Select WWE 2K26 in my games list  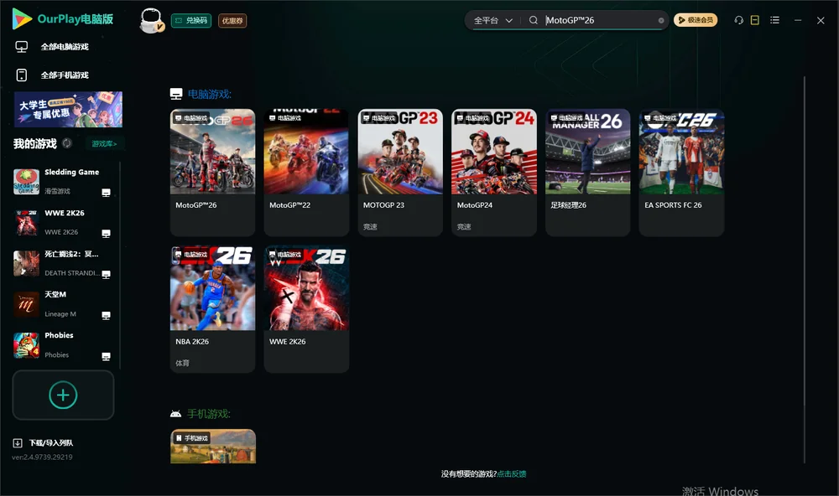(x=63, y=222)
